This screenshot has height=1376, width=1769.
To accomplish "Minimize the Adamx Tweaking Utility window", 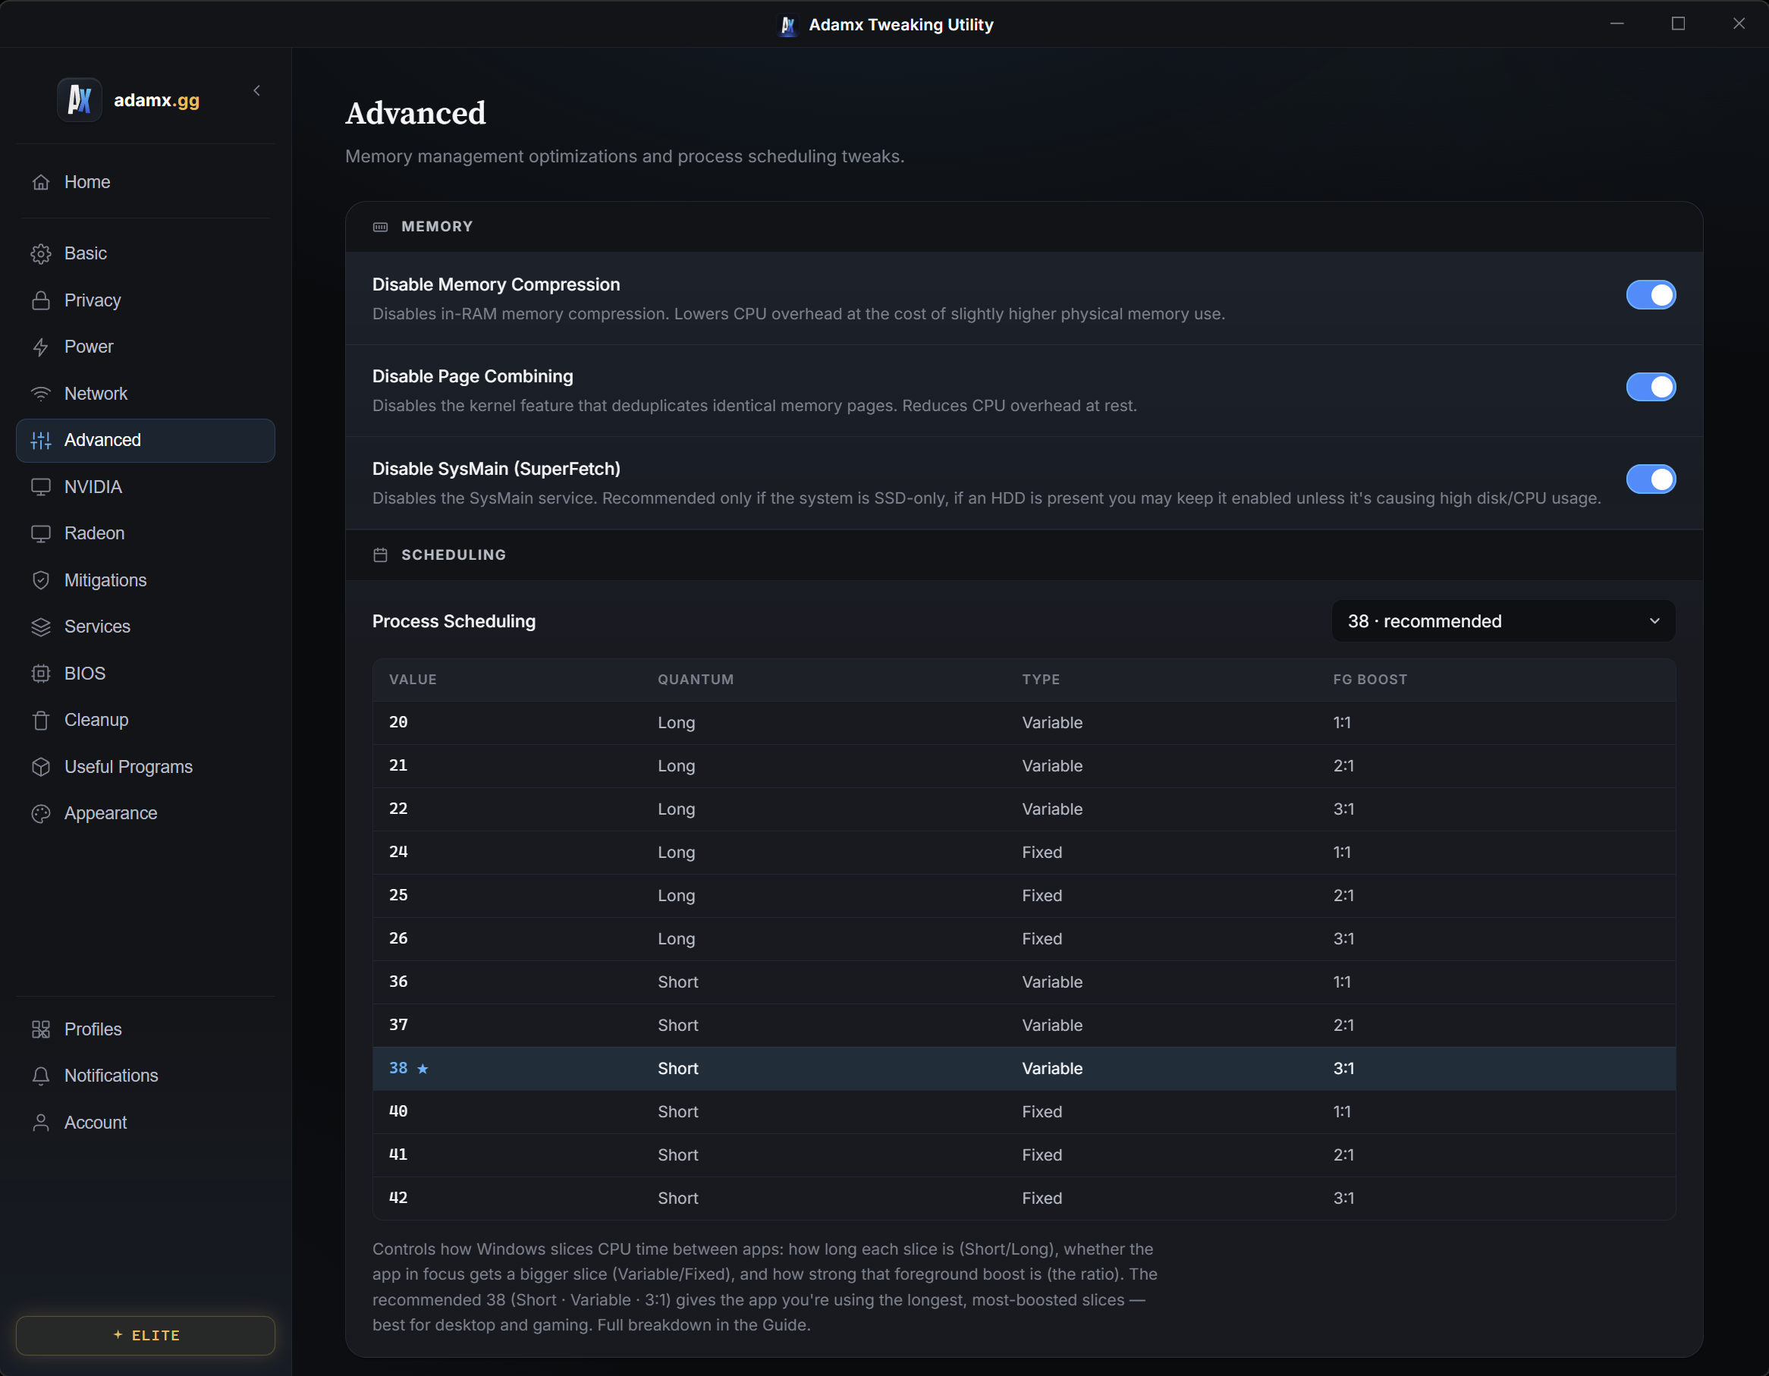I will 1617,24.
